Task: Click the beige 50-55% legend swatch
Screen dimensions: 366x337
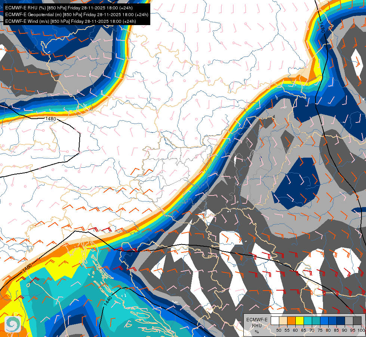Action: 283,321
